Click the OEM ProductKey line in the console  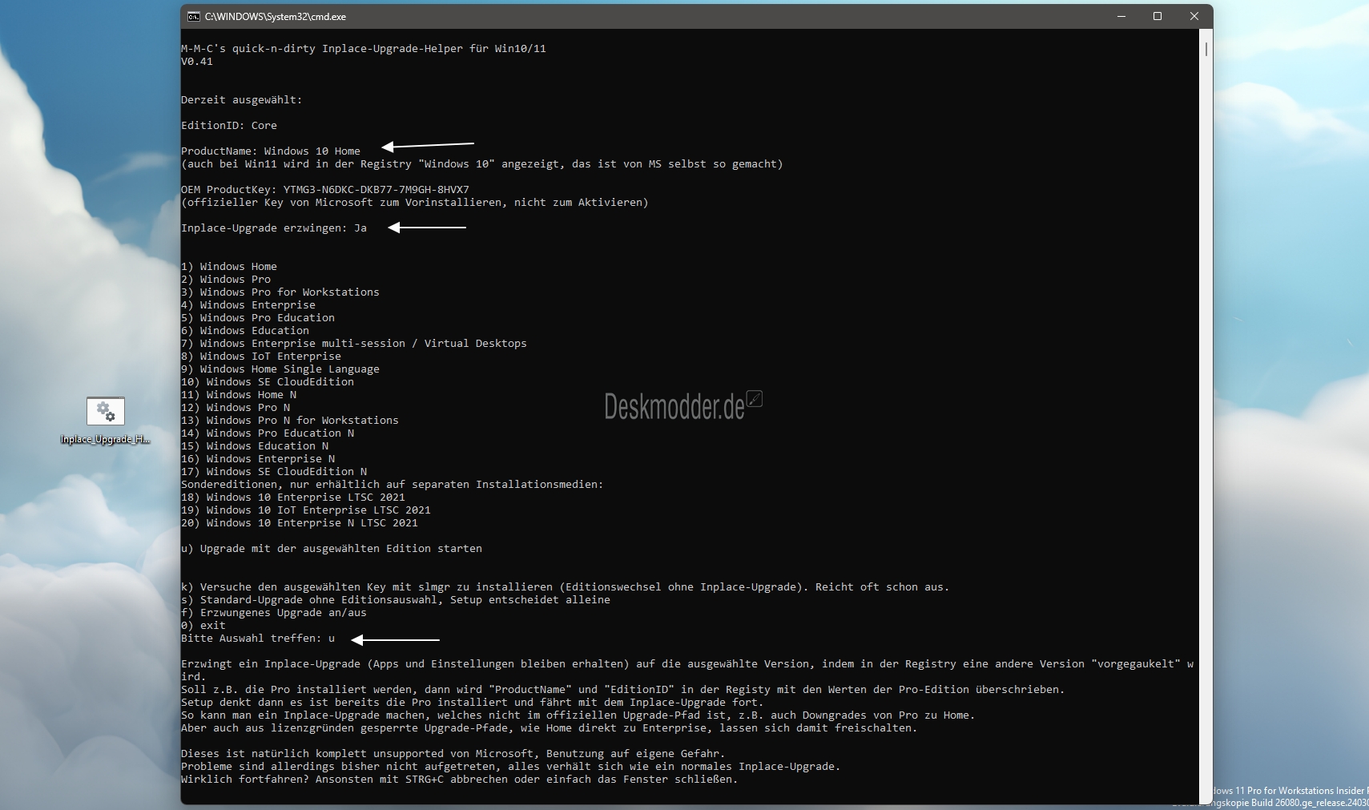[x=325, y=190]
